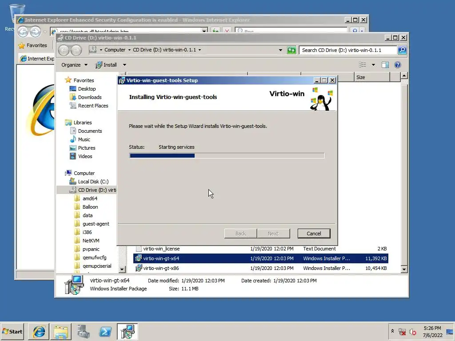Open Pictures library

[87, 147]
